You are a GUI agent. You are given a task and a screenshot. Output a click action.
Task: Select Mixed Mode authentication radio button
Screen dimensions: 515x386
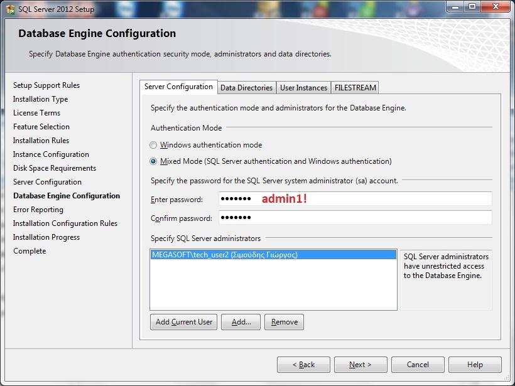tap(153, 161)
